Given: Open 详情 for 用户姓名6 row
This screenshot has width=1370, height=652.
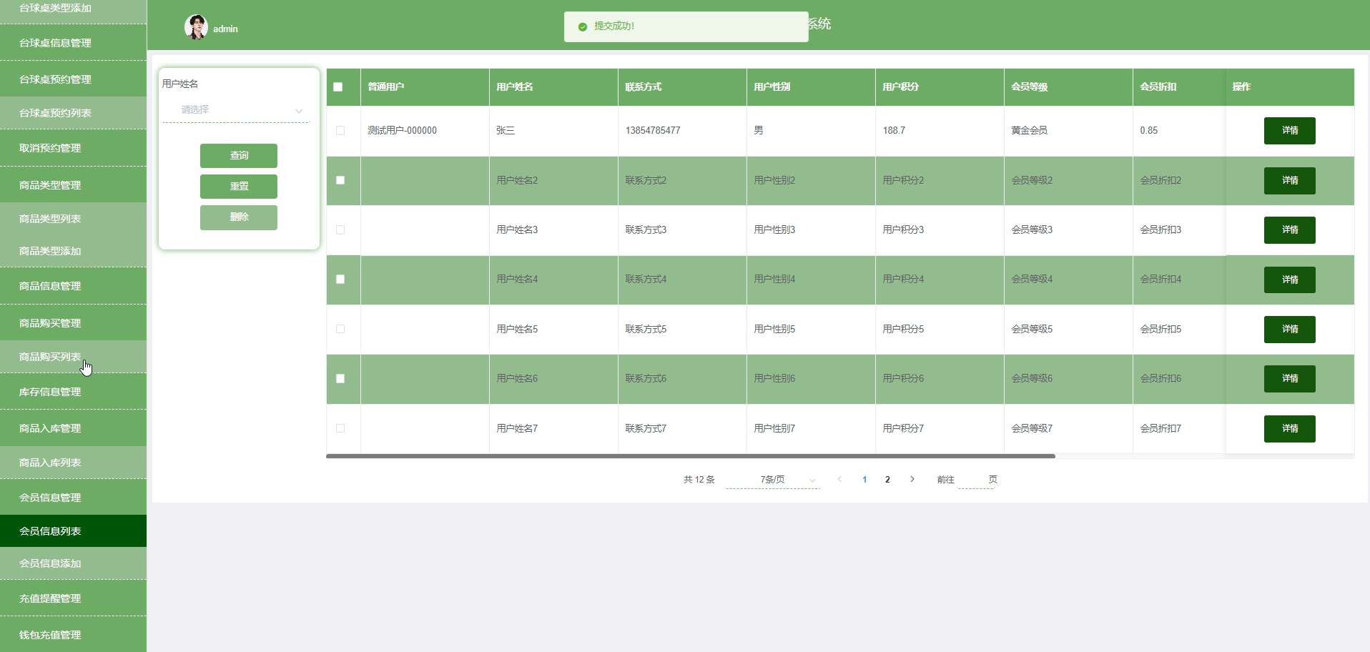Looking at the screenshot, I should pyautogui.click(x=1290, y=379).
